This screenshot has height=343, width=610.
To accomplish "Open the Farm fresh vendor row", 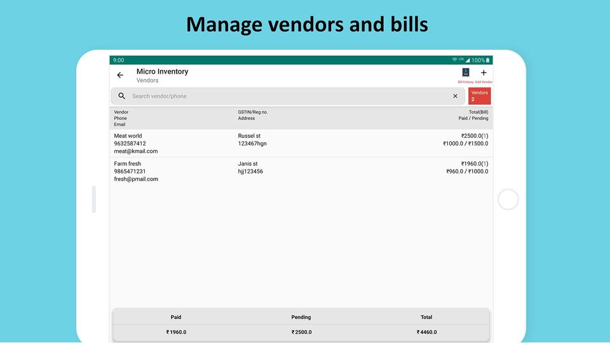I will [301, 171].
